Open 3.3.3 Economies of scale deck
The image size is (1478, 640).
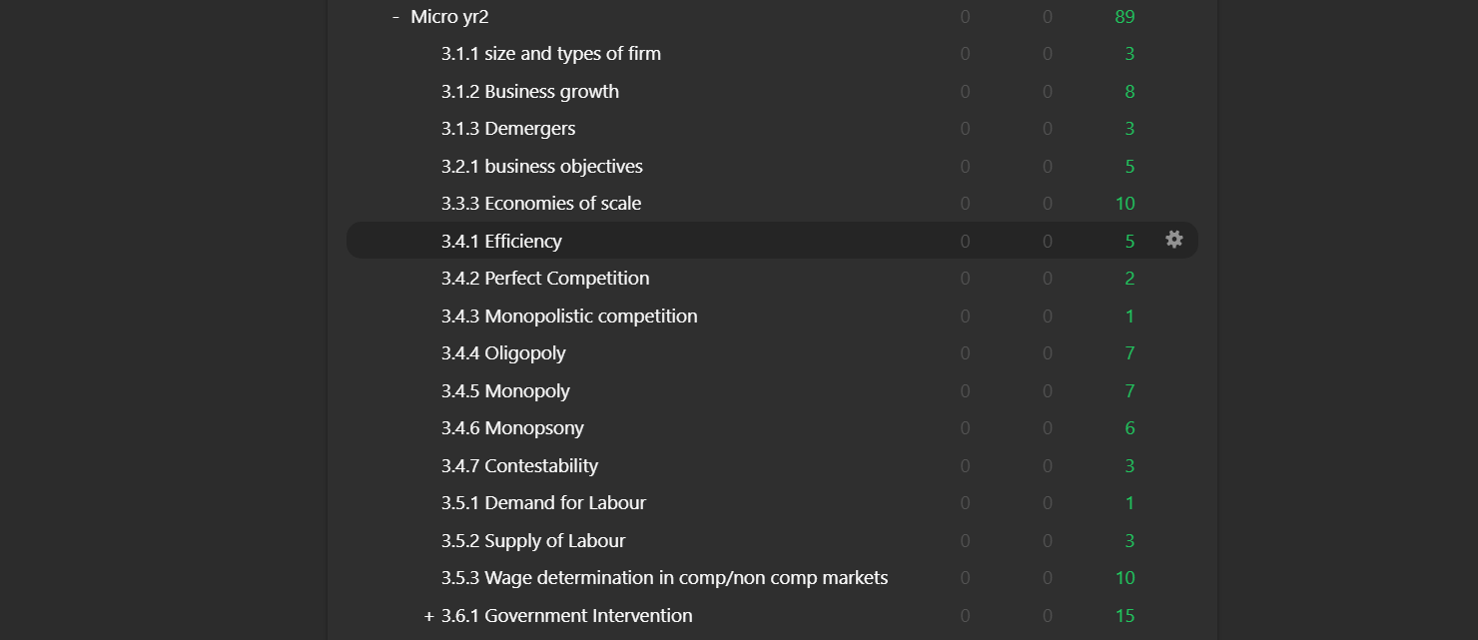[541, 204]
